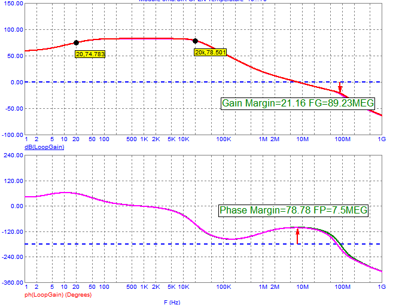396x305 pixels.
Task: Click the 100.00 value on the gain Y axis
Action: pyautogui.click(x=14, y=30)
